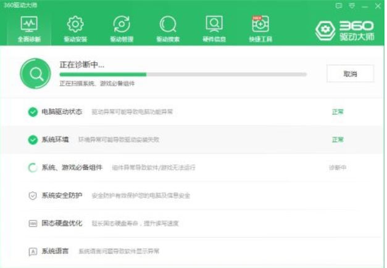387x268 pixels.
Task: Click 正常 status of 系统环境
Action: pyautogui.click(x=338, y=140)
